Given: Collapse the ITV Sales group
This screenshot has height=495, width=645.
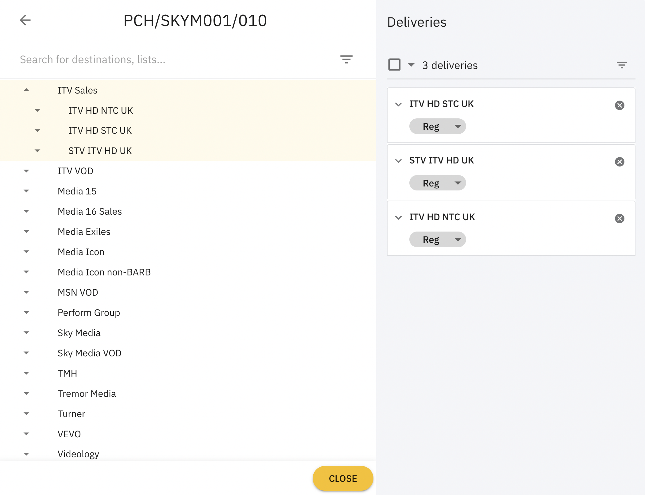Looking at the screenshot, I should [26, 90].
